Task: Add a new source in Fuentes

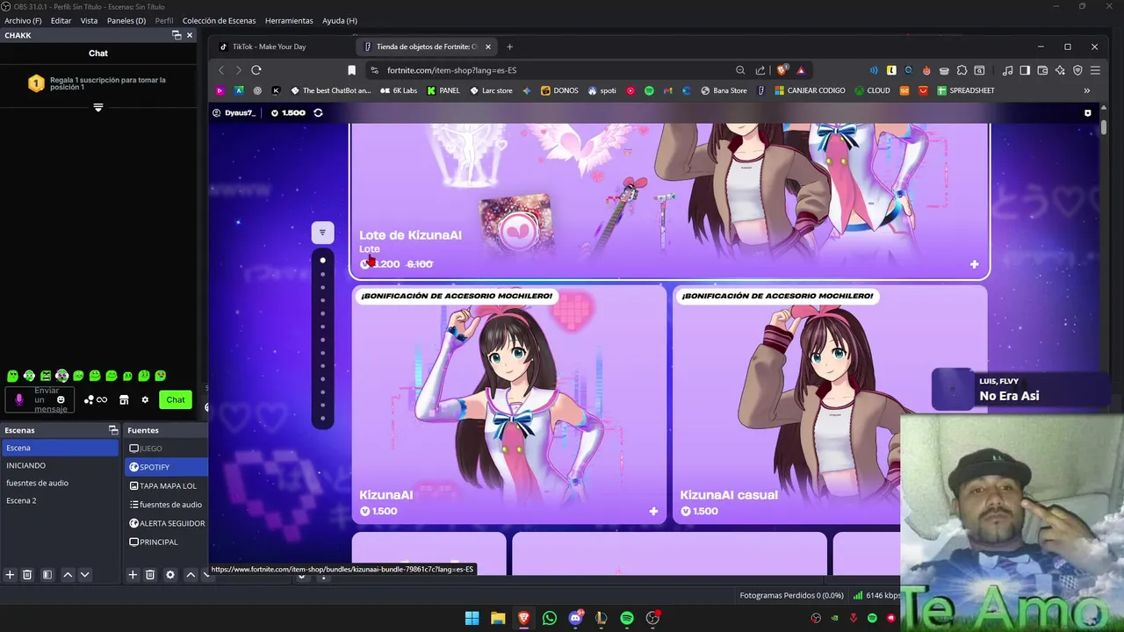Action: (x=133, y=575)
